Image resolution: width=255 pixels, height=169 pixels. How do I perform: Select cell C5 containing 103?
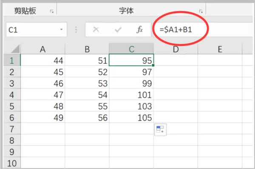(131, 106)
